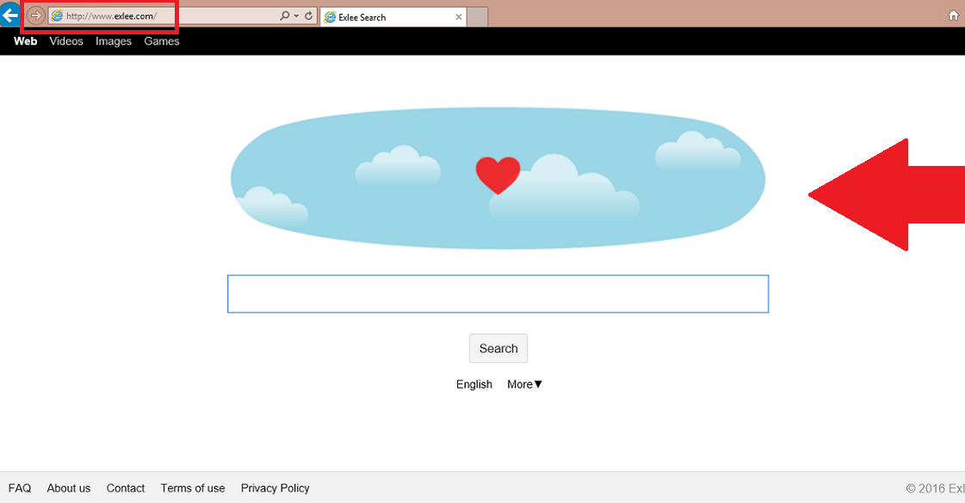
Task: Open the Terms of use footer link
Action: pos(193,488)
